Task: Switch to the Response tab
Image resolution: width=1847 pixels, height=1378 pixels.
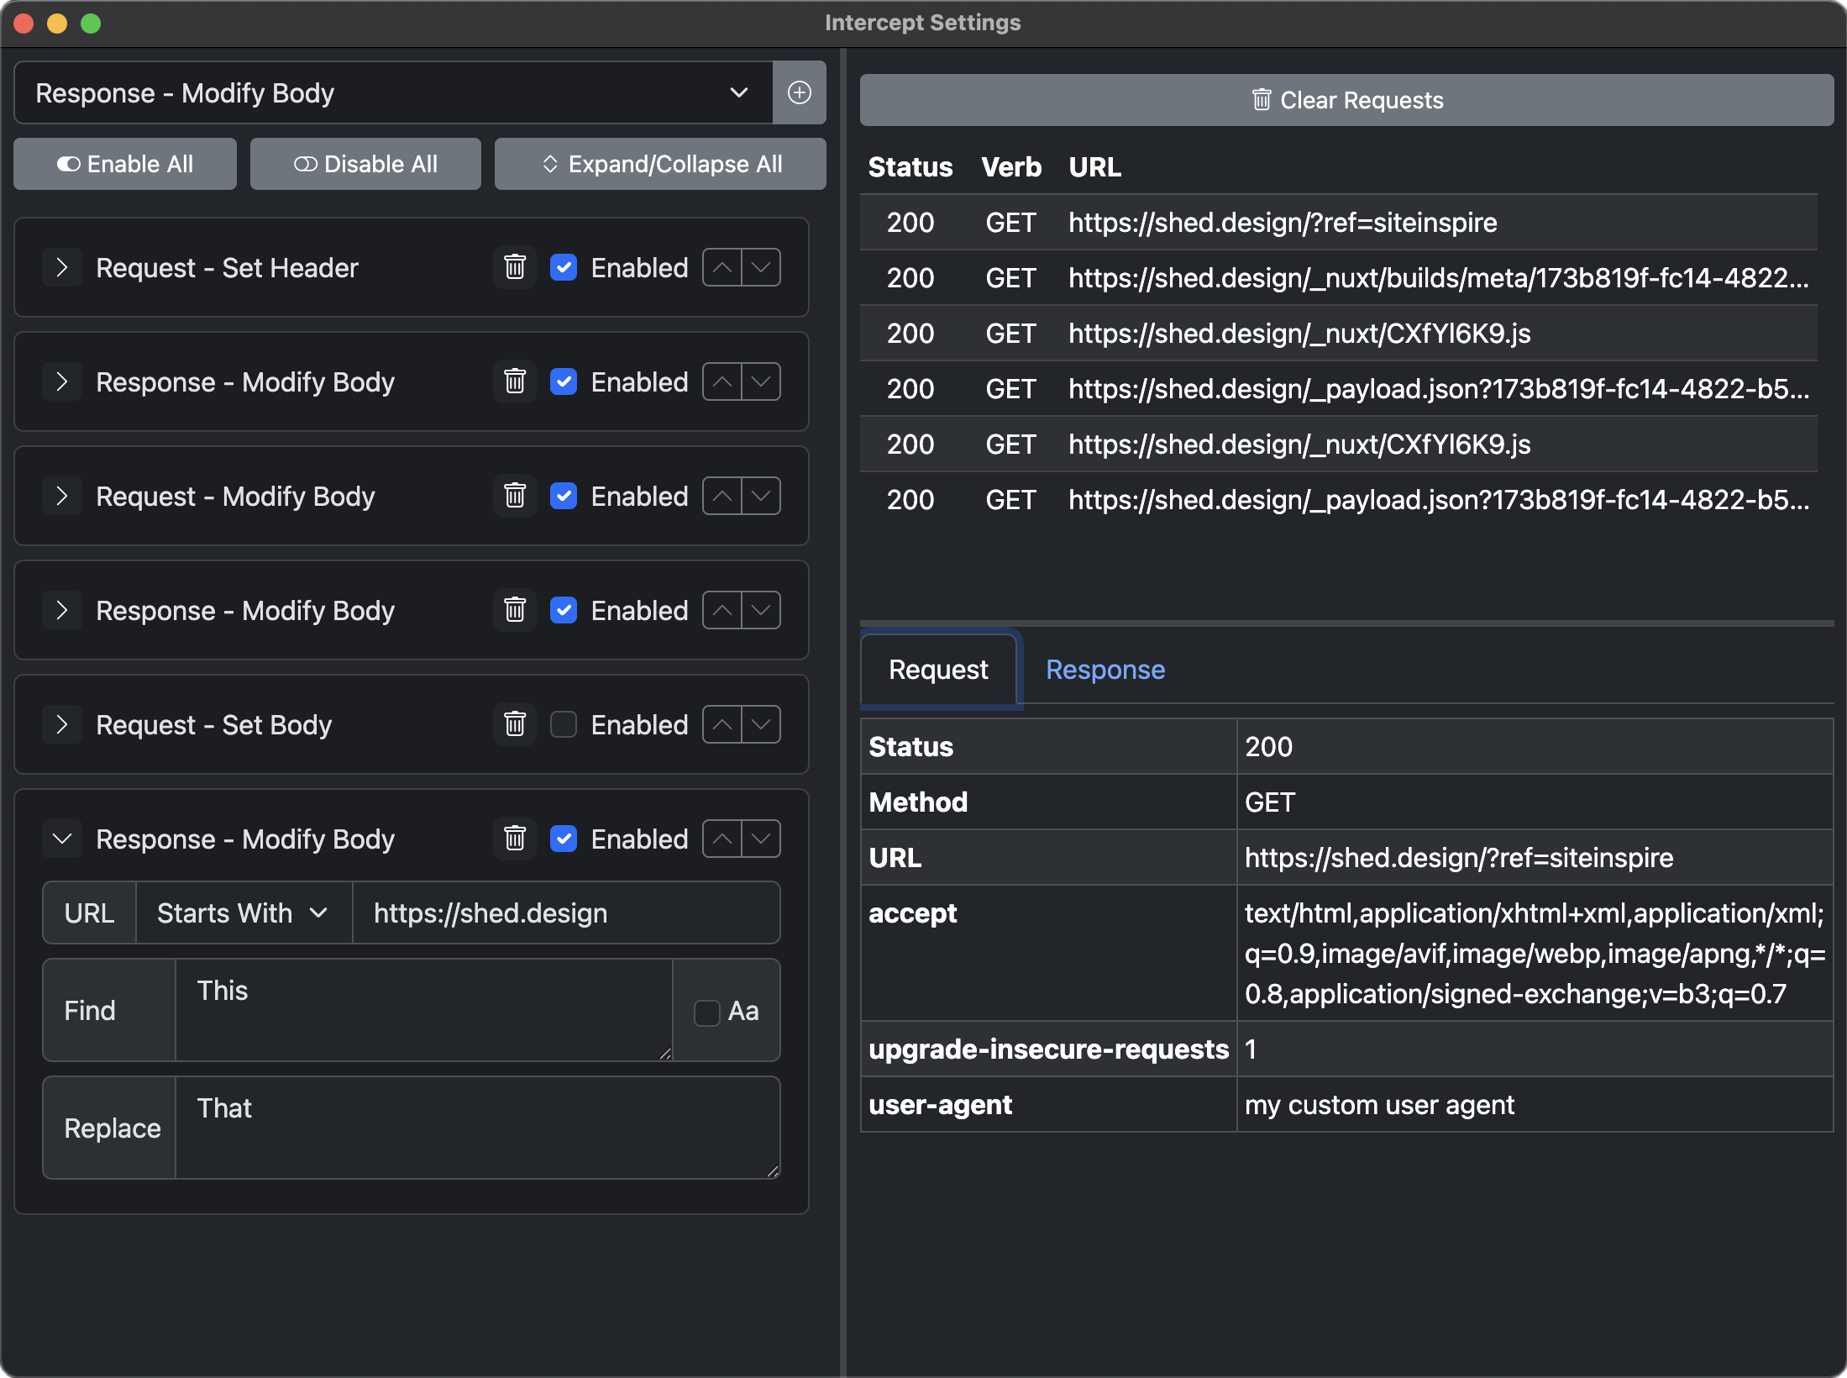Action: click(1105, 670)
